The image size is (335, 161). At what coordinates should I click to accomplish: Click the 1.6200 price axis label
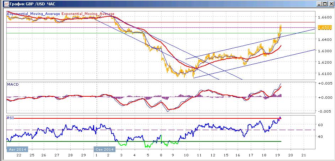[x=325, y=62]
